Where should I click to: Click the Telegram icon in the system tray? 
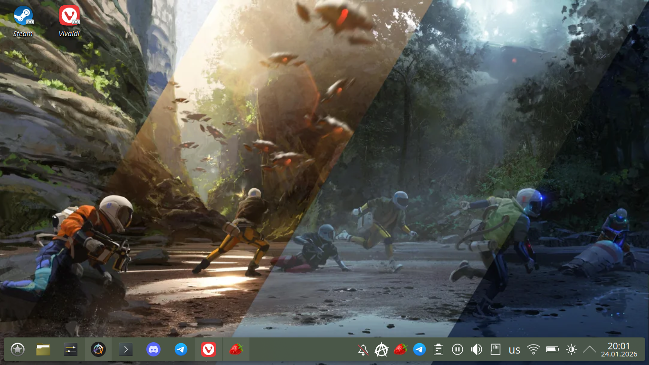tap(419, 350)
